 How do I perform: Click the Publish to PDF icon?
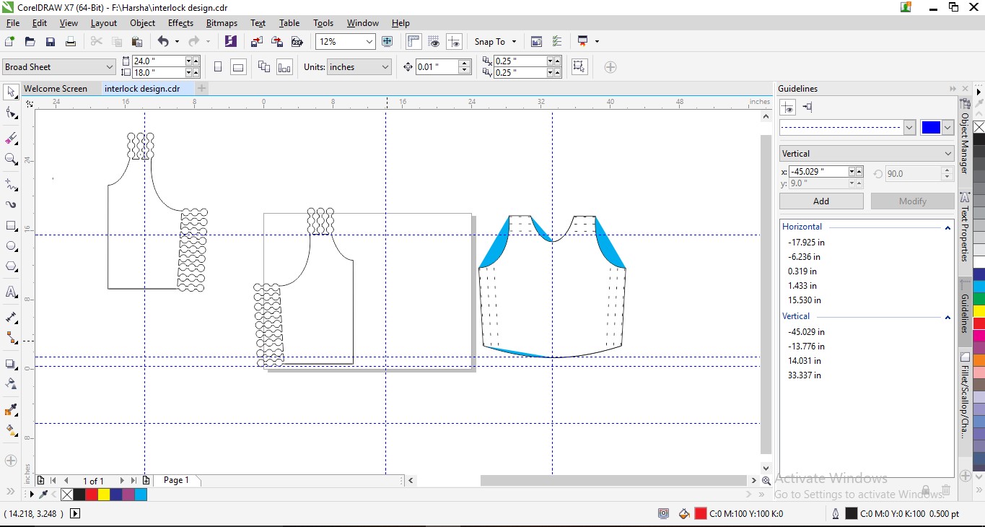tap(297, 42)
